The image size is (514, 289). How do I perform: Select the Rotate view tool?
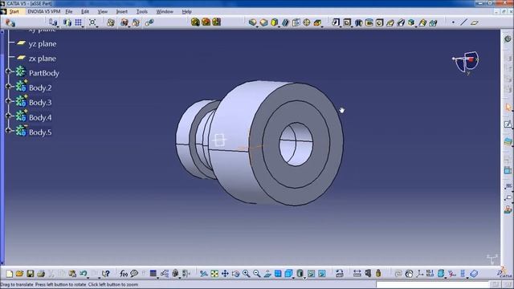coord(235,274)
